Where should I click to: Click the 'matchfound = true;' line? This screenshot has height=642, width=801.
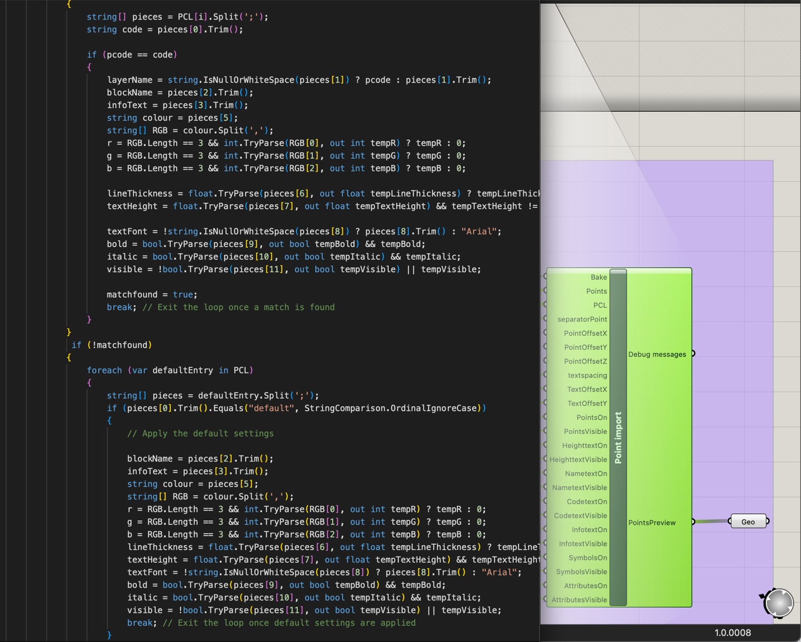pos(152,294)
